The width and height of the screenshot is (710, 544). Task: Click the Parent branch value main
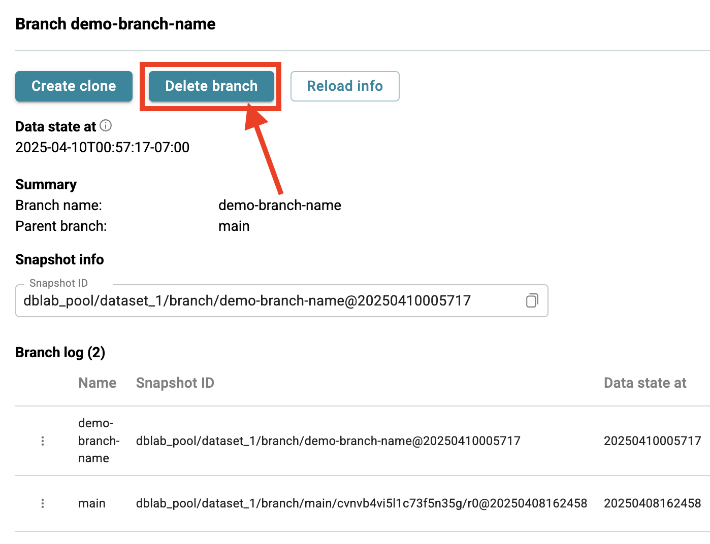tap(234, 226)
